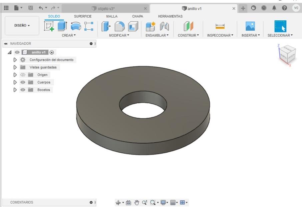
Task: Switch to the SUPERFICIE tab
Action: [x=83, y=16]
